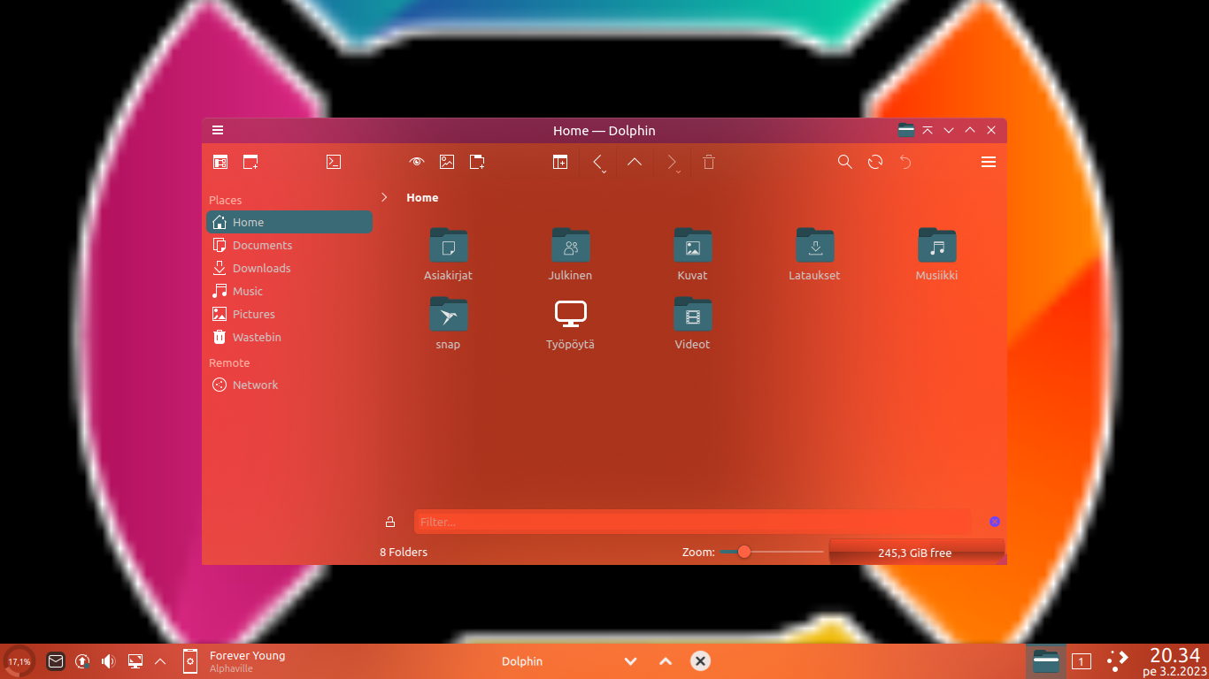Open Downloads in Places sidebar

click(289, 268)
